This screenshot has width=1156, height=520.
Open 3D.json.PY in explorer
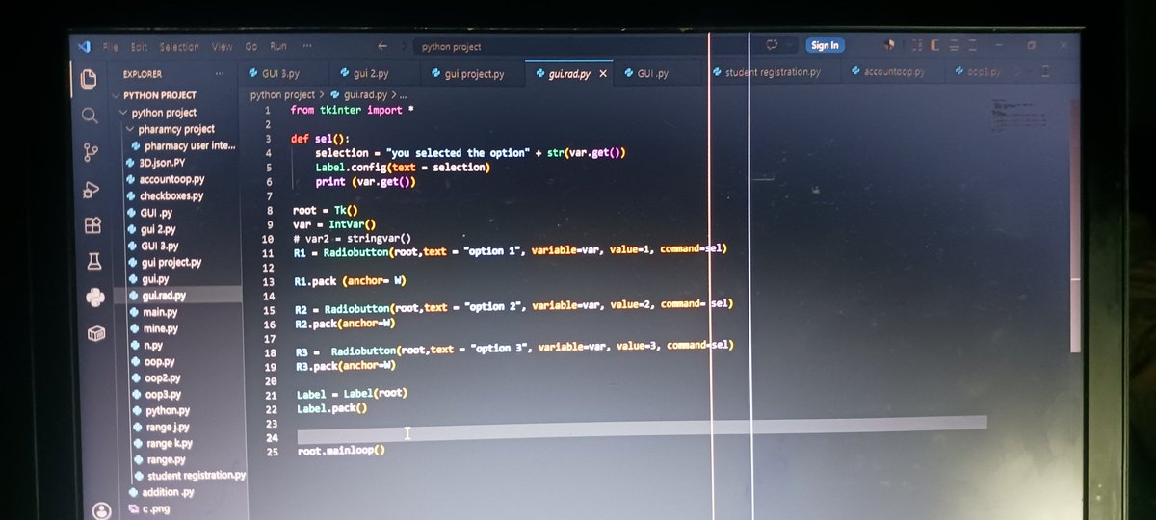[x=162, y=163]
